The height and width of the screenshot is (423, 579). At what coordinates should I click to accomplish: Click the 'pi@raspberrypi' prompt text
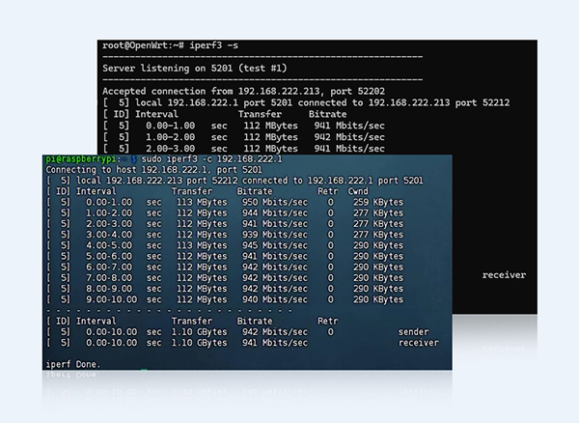point(81,159)
